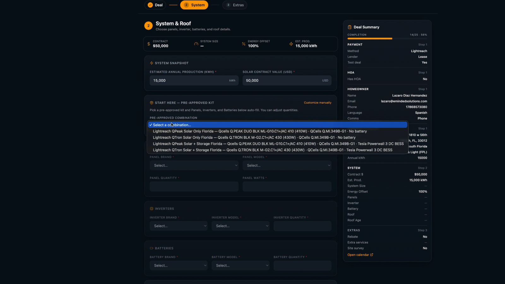Click the Energy Offset percent icon
This screenshot has width=505, height=284.
coord(244,44)
